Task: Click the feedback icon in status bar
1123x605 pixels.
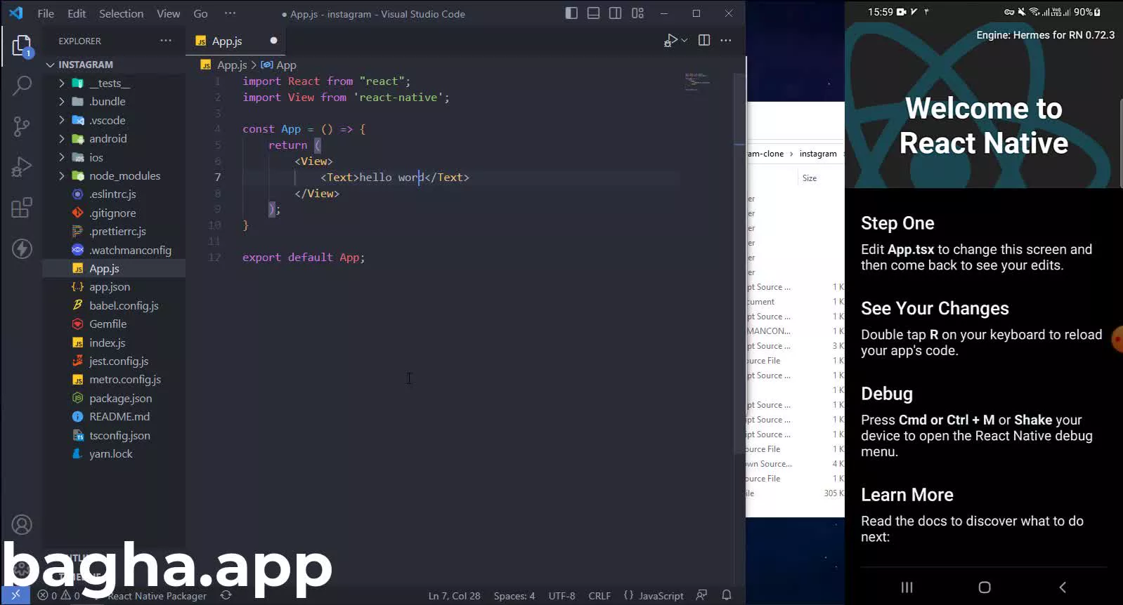Action: (x=701, y=595)
